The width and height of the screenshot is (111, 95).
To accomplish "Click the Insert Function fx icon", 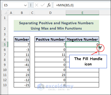I will [x=49, y=5].
